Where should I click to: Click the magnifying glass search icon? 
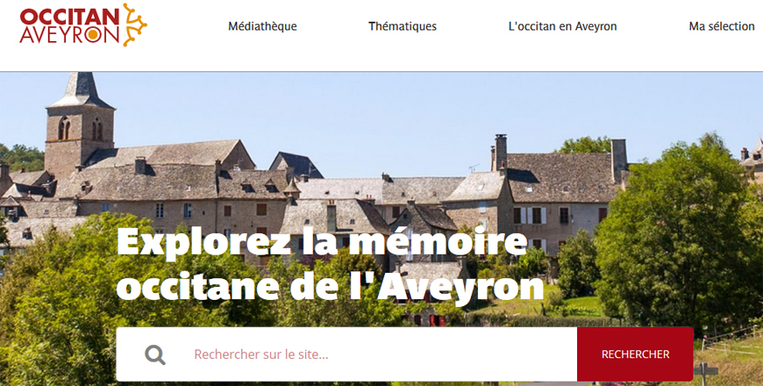click(154, 354)
